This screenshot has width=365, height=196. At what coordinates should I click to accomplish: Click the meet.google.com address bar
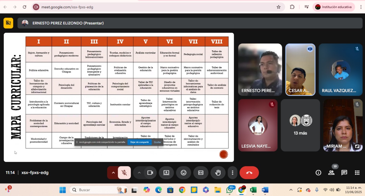pos(158,7)
